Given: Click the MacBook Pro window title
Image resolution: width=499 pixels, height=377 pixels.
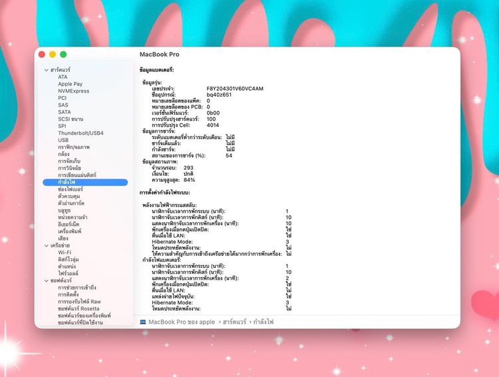Looking at the screenshot, I should 160,55.
